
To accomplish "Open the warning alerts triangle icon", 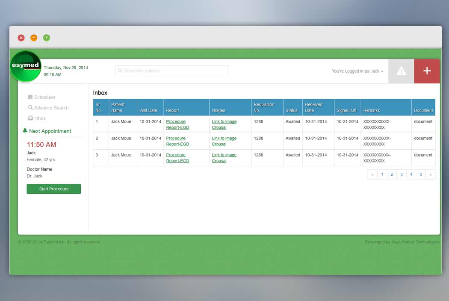I will [401, 71].
